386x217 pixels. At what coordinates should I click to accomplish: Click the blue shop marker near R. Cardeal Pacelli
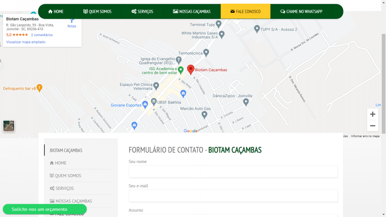tap(134, 125)
